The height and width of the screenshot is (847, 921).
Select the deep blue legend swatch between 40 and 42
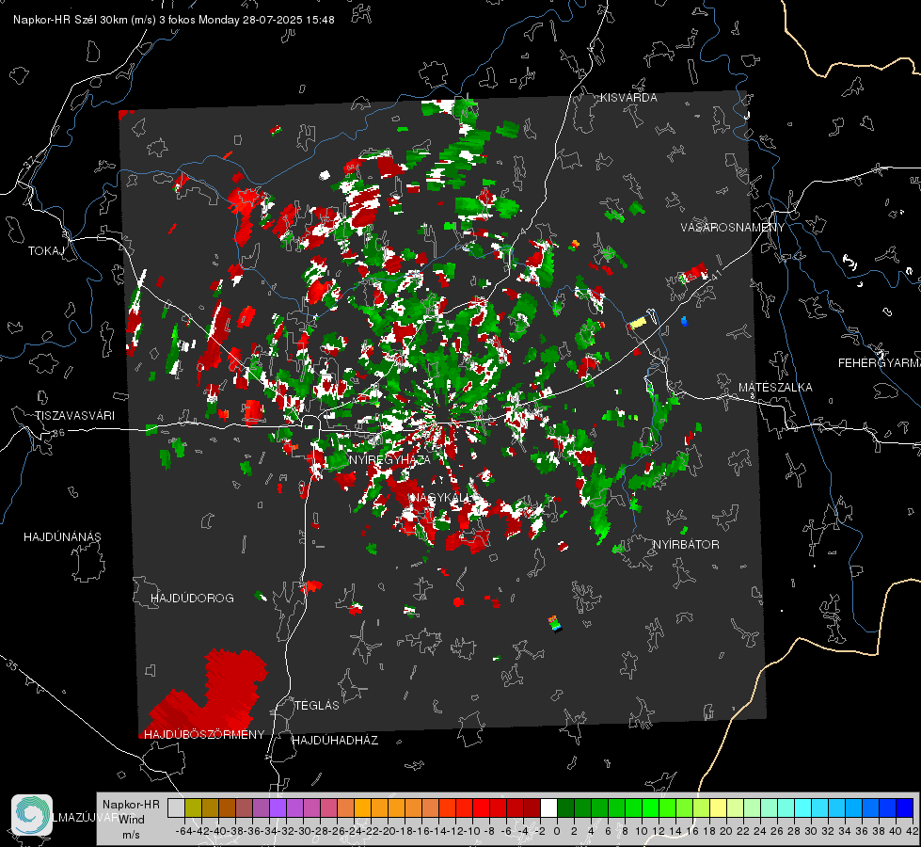point(904,807)
